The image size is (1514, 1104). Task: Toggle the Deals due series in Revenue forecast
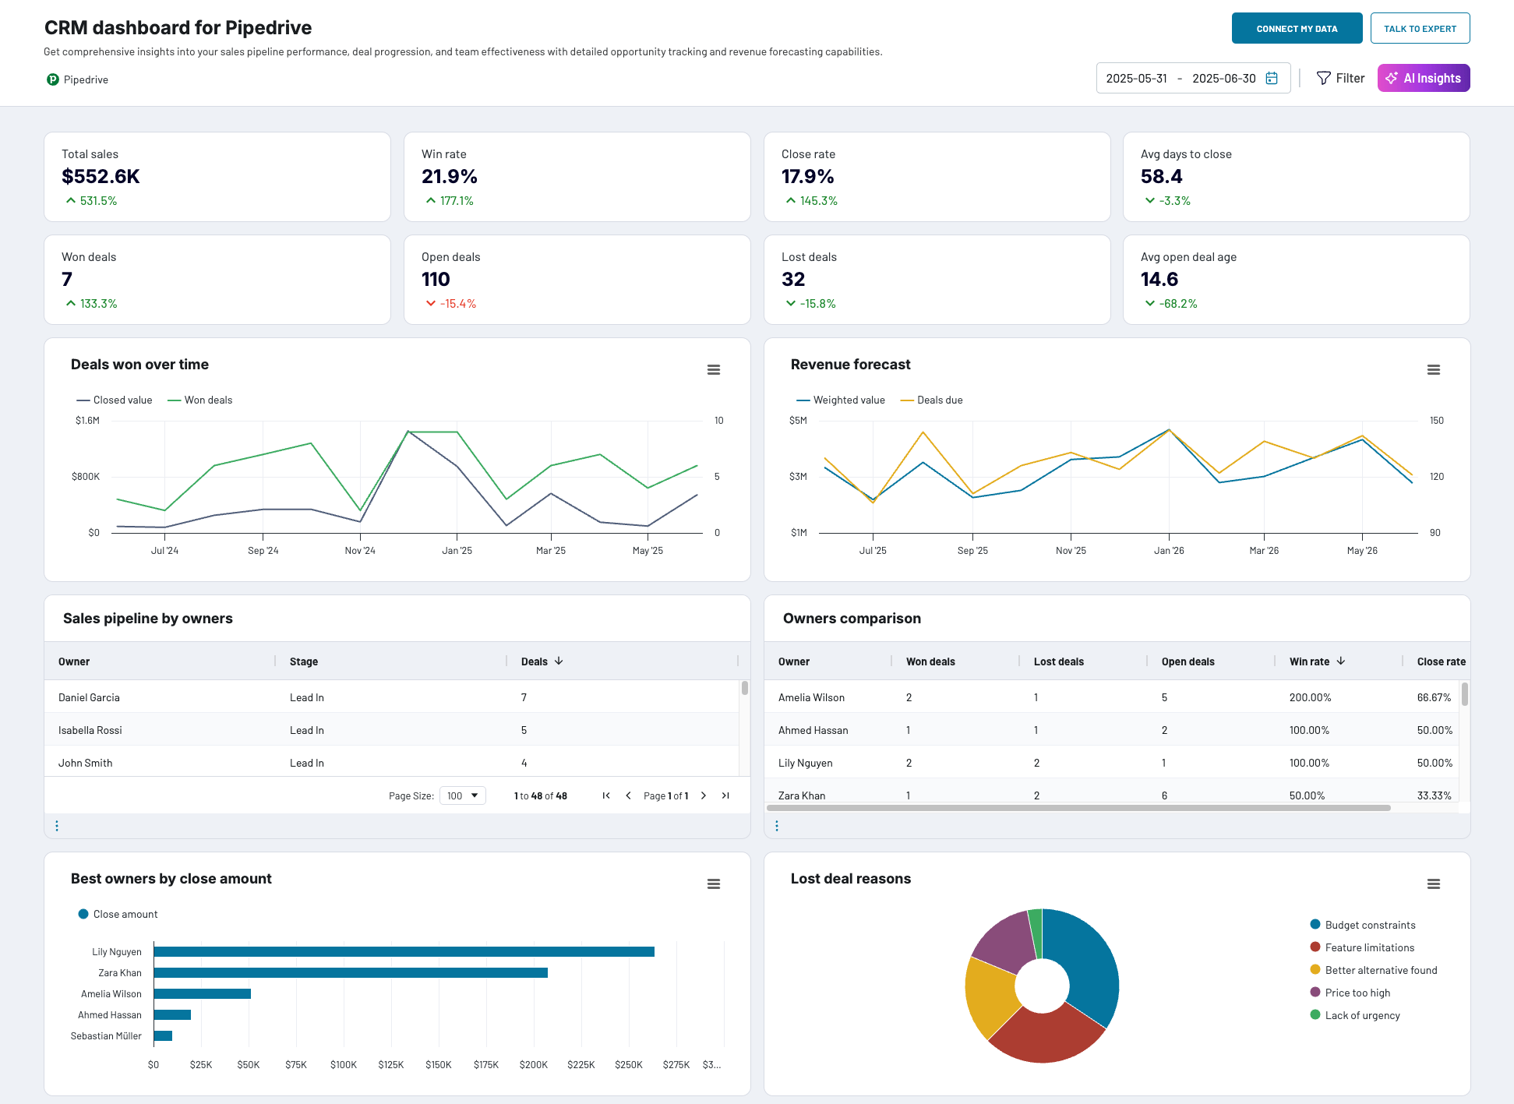932,400
